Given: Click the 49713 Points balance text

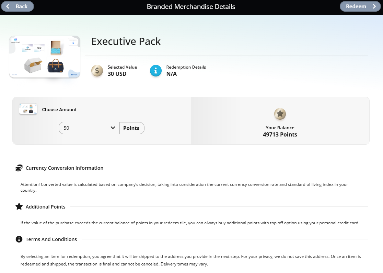Looking at the screenshot, I should (280, 134).
